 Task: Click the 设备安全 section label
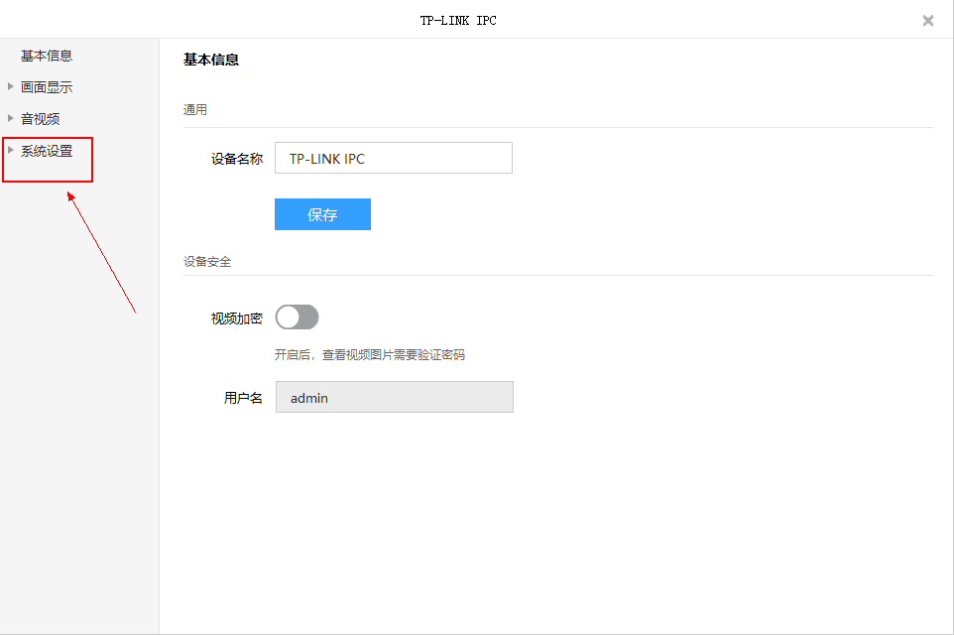(x=207, y=262)
